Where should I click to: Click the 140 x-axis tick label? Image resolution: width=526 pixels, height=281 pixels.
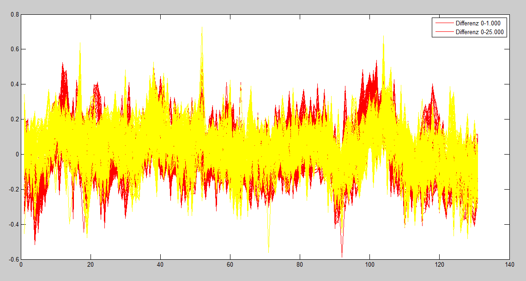pos(509,265)
